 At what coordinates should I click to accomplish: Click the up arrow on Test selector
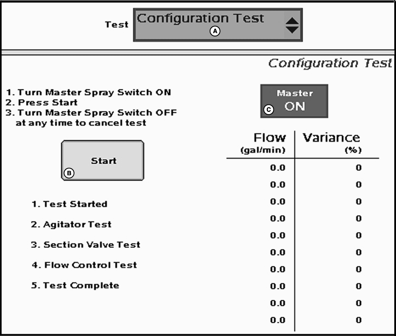[292, 19]
